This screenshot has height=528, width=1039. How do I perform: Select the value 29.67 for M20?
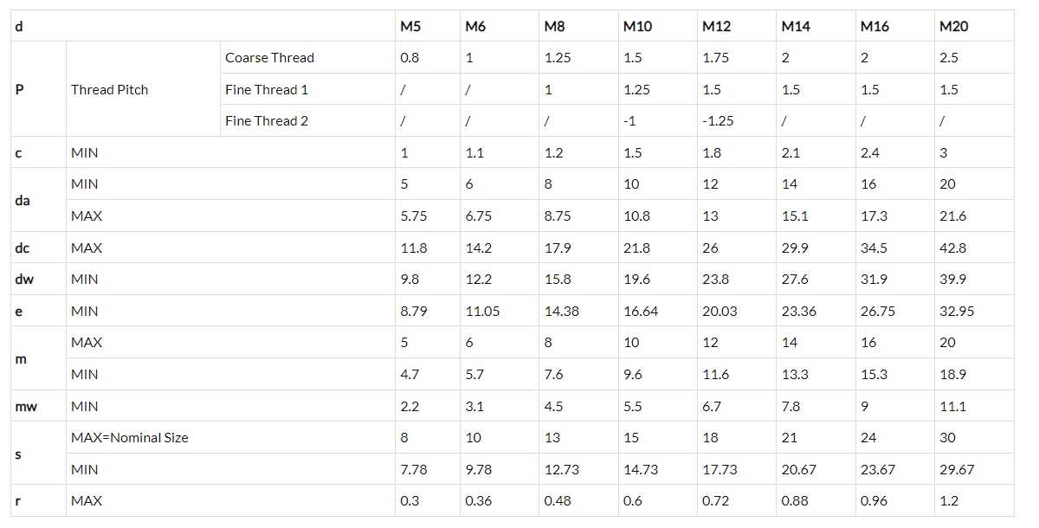click(x=957, y=469)
